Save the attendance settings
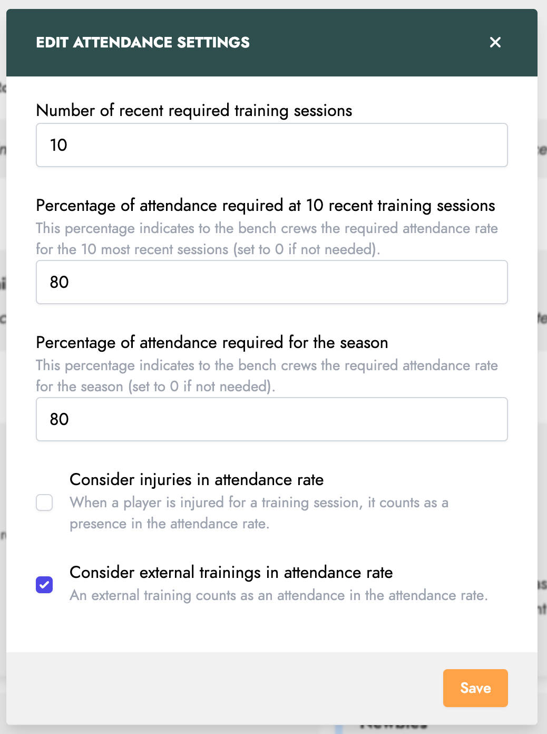The height and width of the screenshot is (734, 547). pyautogui.click(x=475, y=688)
